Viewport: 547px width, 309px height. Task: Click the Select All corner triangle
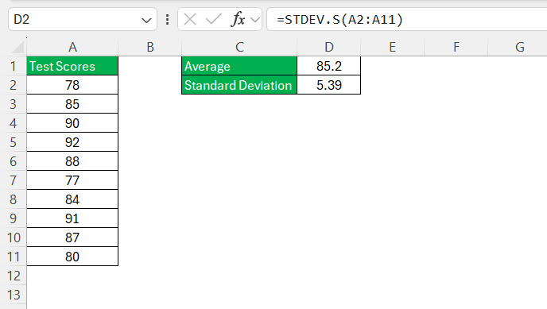tap(17, 47)
